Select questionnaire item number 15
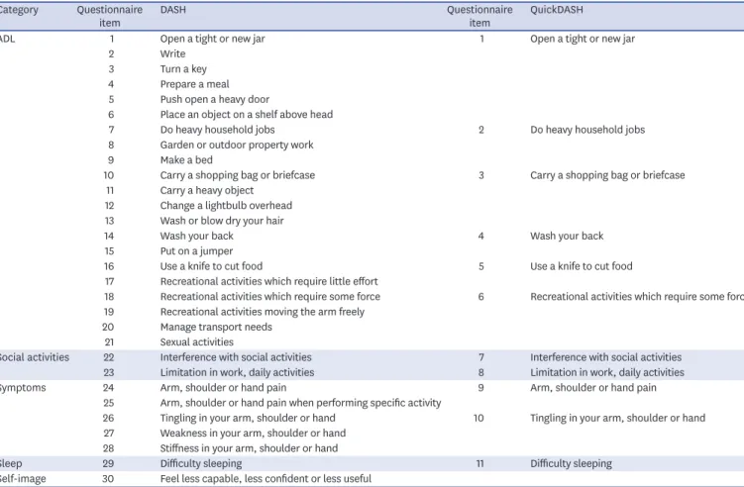The width and height of the screenshot is (744, 487). [109, 250]
